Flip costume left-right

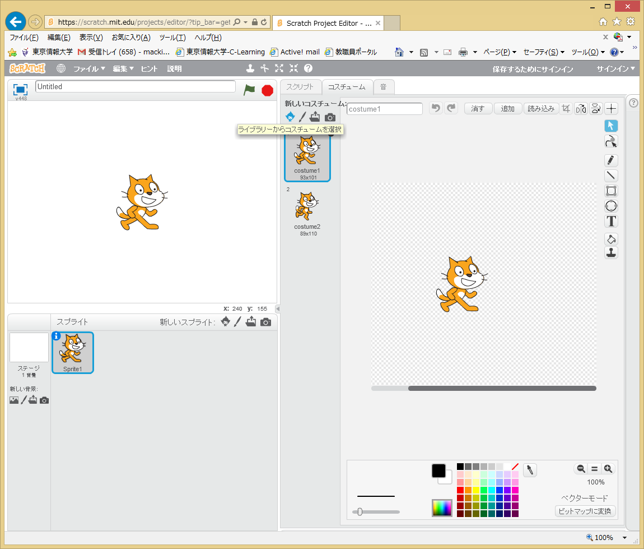581,109
